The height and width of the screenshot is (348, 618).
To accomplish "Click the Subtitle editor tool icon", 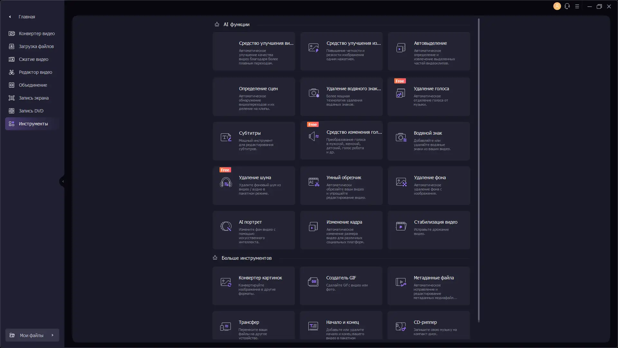I will coord(226,138).
